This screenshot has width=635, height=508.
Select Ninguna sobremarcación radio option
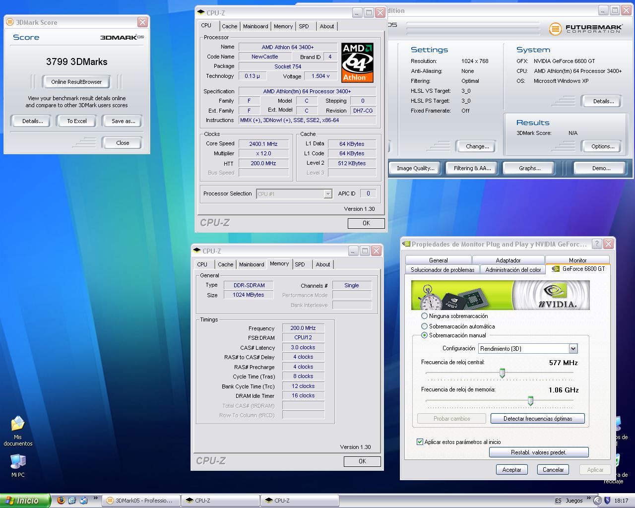tap(424, 316)
